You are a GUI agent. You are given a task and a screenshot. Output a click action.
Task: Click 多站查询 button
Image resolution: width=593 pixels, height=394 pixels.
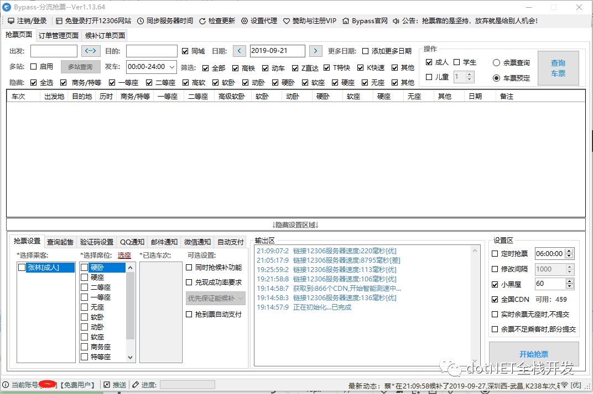80,67
